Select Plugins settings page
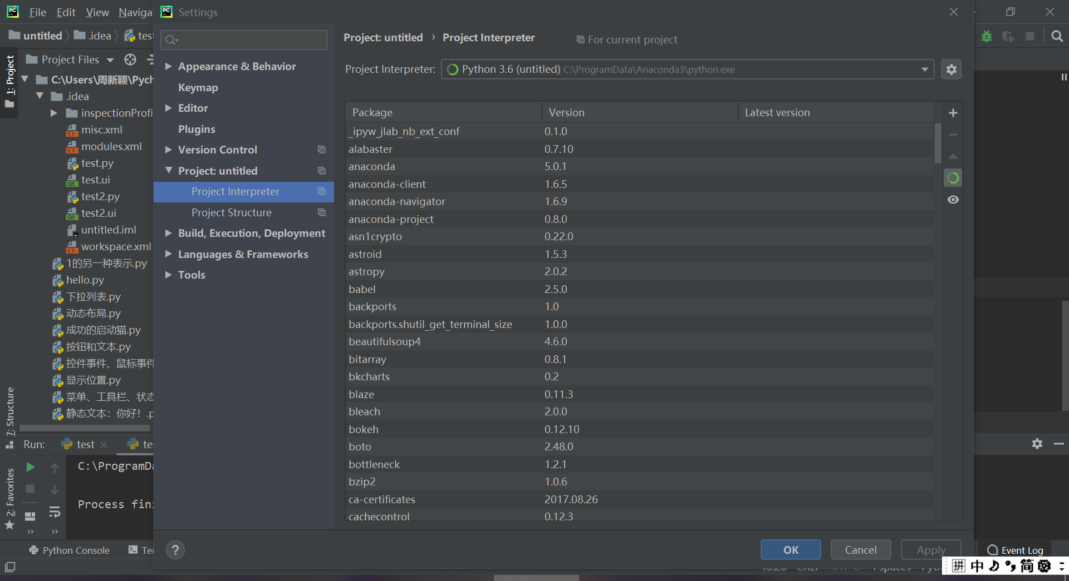 click(197, 129)
